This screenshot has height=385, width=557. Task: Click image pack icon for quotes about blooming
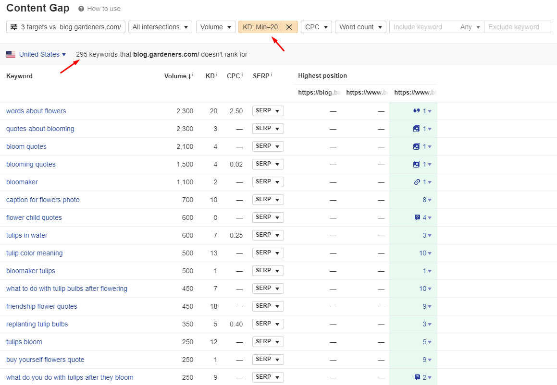(417, 129)
